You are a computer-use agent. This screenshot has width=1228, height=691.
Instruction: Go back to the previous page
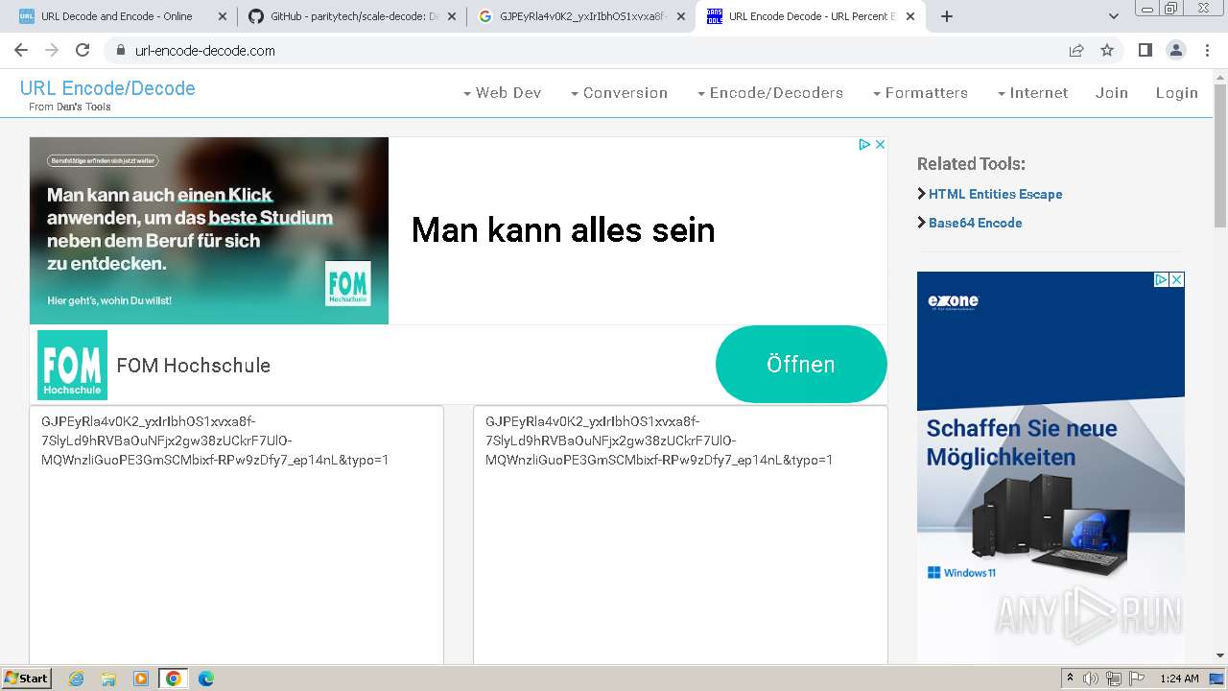point(21,50)
